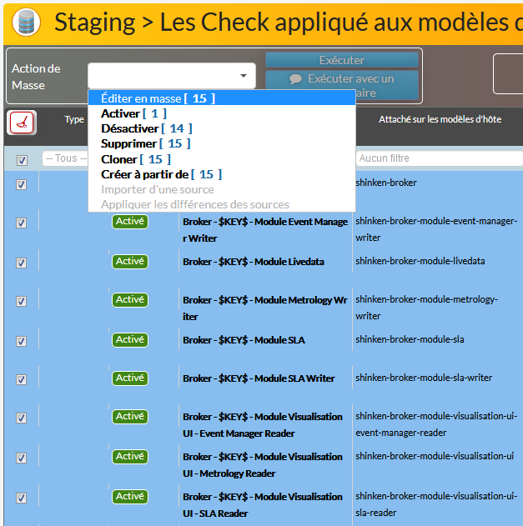Click Activé badge of Metrology Reader row
This screenshot has height=526, width=523.
pyautogui.click(x=130, y=457)
